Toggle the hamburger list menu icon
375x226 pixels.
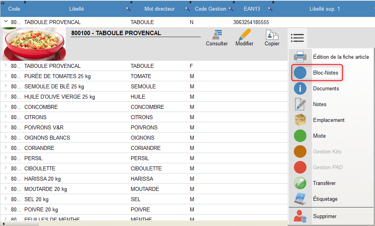(297, 38)
